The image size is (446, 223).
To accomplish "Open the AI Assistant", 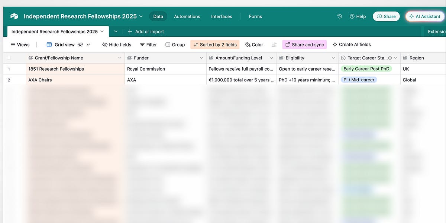I will click(424, 16).
